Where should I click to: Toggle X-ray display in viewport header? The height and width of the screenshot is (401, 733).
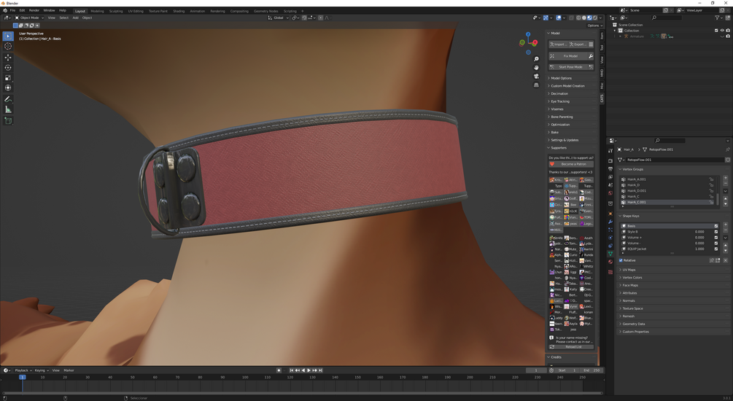(572, 17)
